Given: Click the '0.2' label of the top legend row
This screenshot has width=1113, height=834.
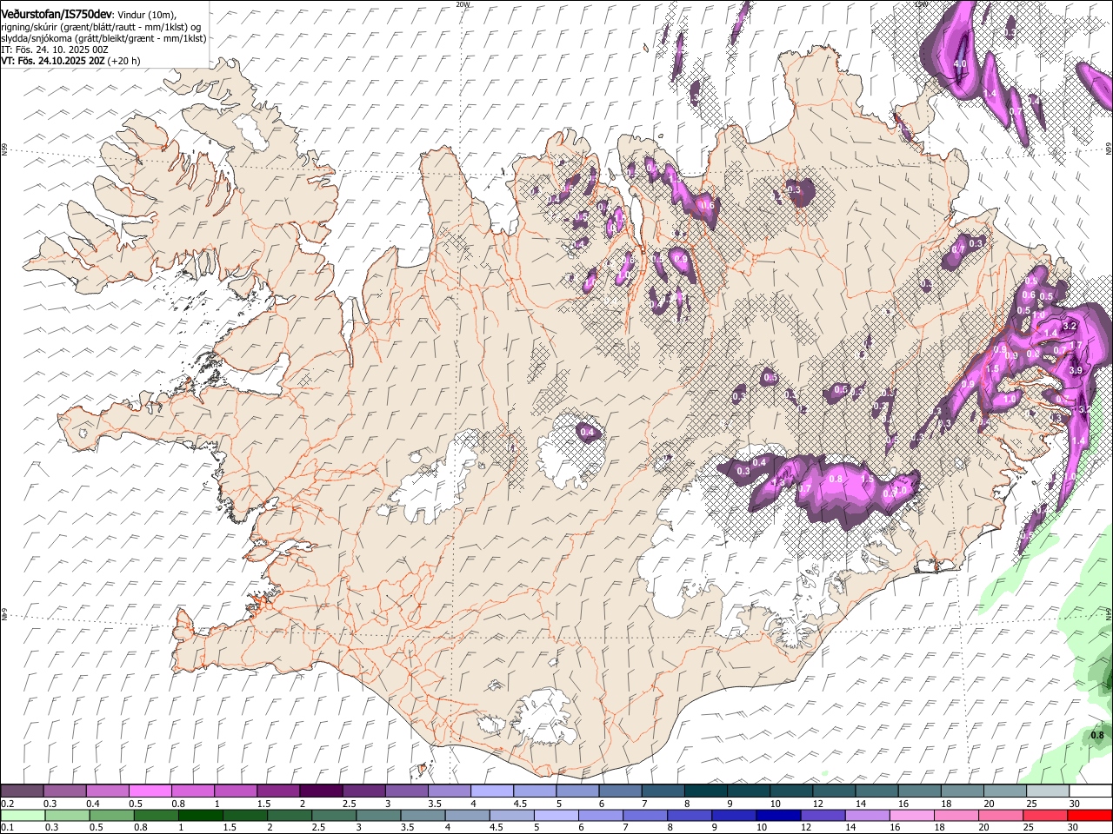Looking at the screenshot, I should [7, 804].
